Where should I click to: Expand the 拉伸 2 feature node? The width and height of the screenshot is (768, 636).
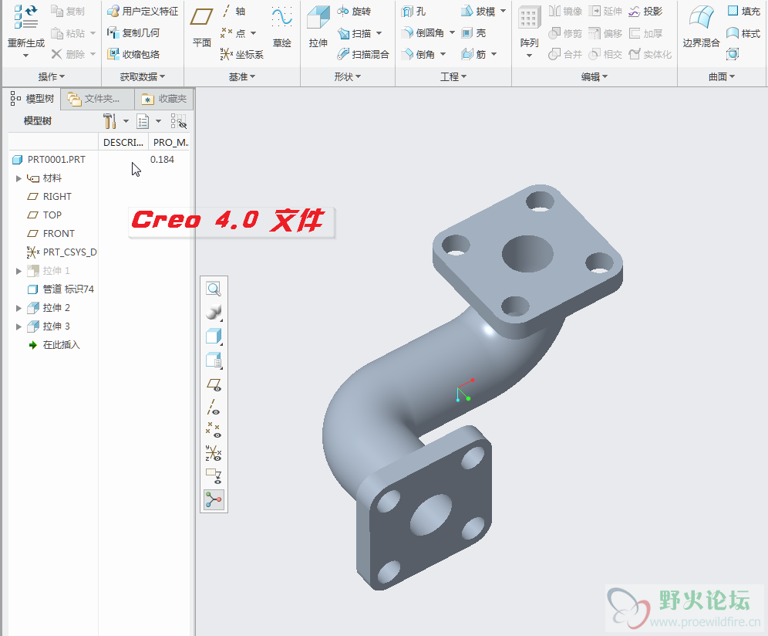pos(19,308)
